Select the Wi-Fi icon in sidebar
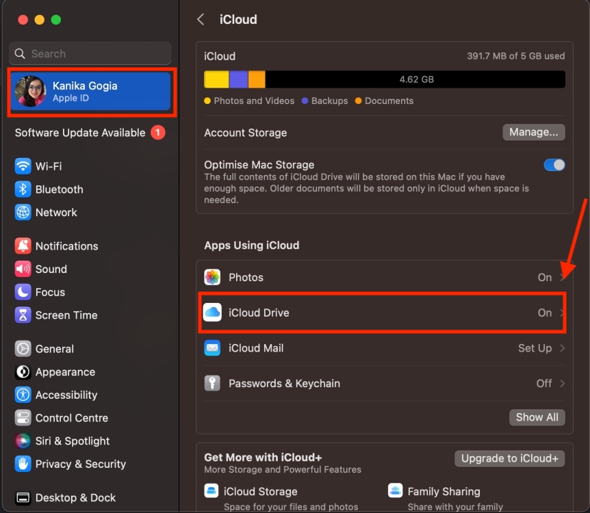The image size is (590, 513). (x=21, y=166)
